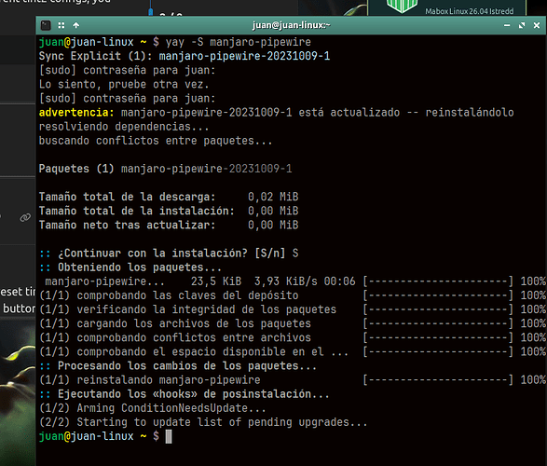This screenshot has height=466, width=547.
Task: Click the text Lo siento, pruebe otra vez.
Action: 124,85
